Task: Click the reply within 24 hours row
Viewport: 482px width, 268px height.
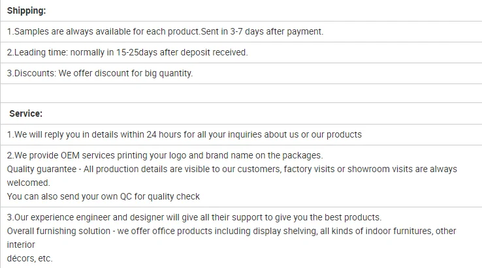Action: point(184,134)
